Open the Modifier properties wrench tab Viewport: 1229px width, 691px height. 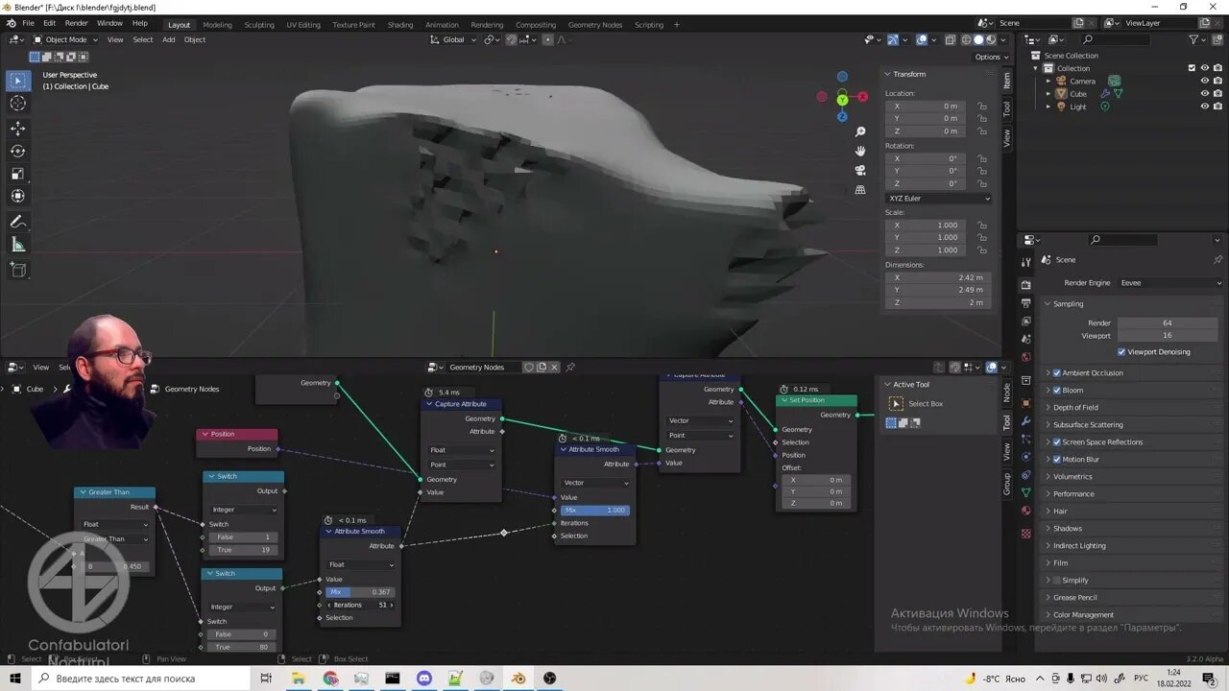pos(1025,421)
